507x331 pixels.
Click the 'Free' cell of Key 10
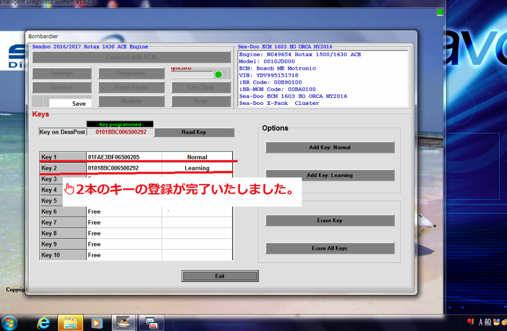(x=124, y=255)
